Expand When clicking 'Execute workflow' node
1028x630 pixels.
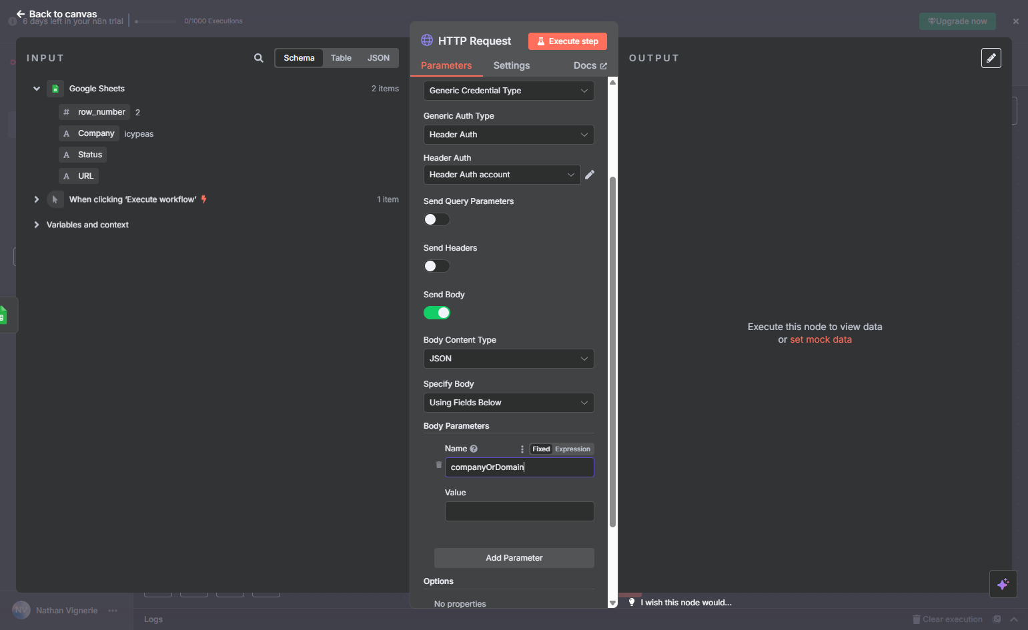pos(37,199)
